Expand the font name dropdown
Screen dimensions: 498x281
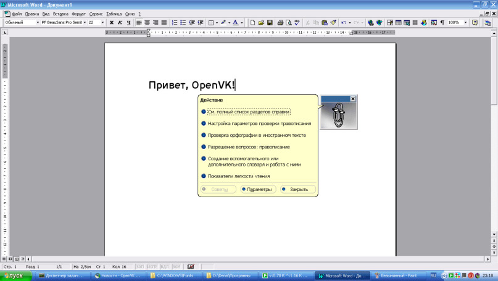click(85, 23)
